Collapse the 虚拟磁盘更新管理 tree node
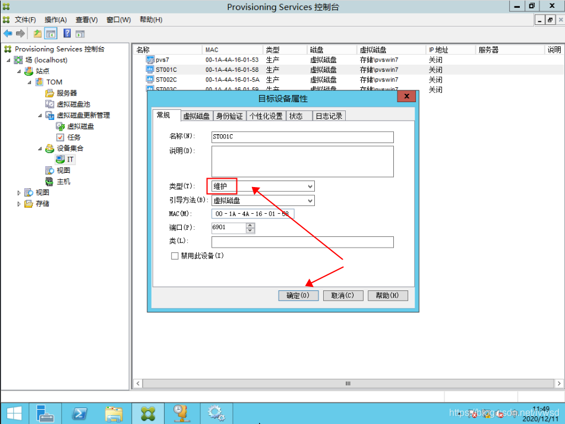Image resolution: width=565 pixels, height=424 pixels. (x=40, y=115)
